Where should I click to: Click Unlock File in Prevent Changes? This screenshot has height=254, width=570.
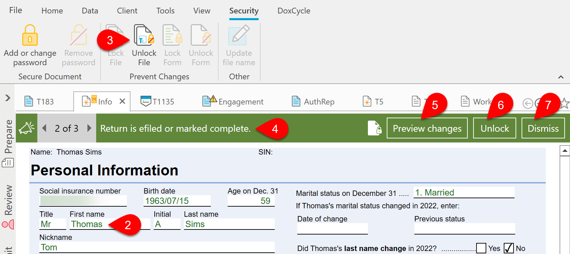click(x=144, y=45)
